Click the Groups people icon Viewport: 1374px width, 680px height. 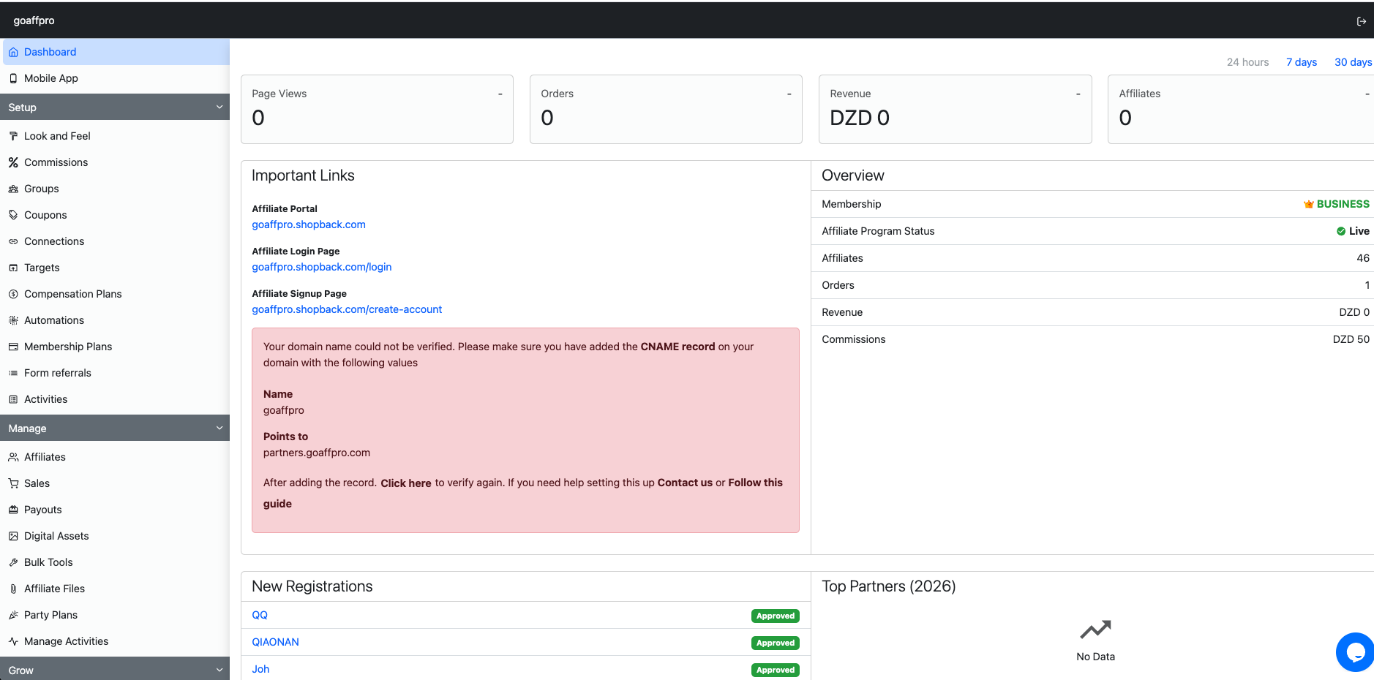pyautogui.click(x=13, y=189)
